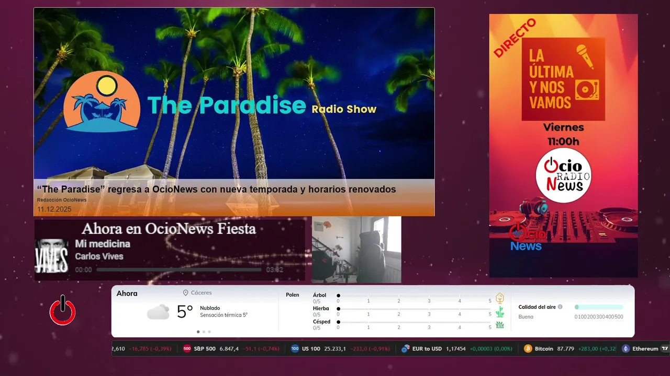This screenshot has height=376, width=670.
Task: Click the article date 11.12.2025
Action: (54, 209)
